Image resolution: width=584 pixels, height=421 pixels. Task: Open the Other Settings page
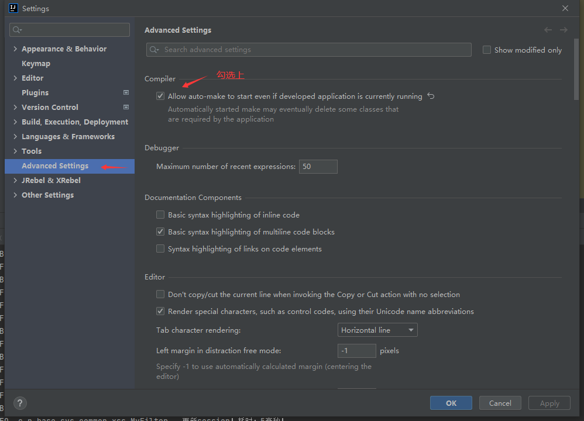pos(47,195)
